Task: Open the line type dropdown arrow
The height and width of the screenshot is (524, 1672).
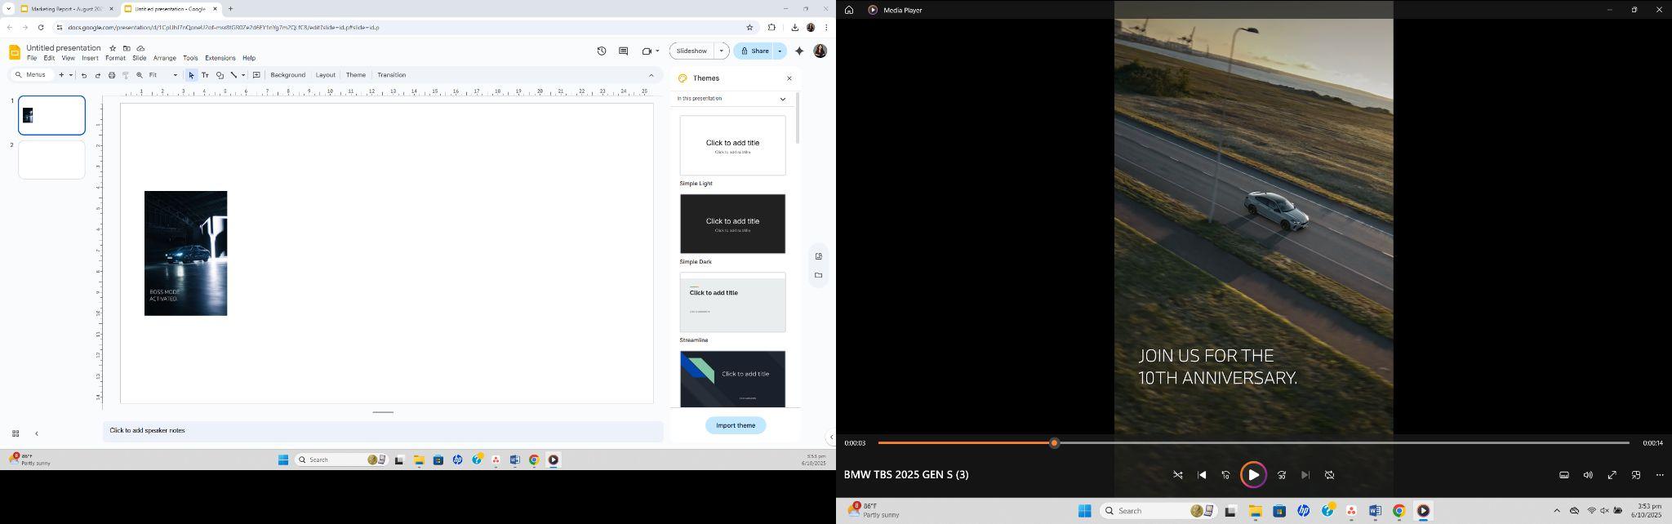Action: click(243, 75)
